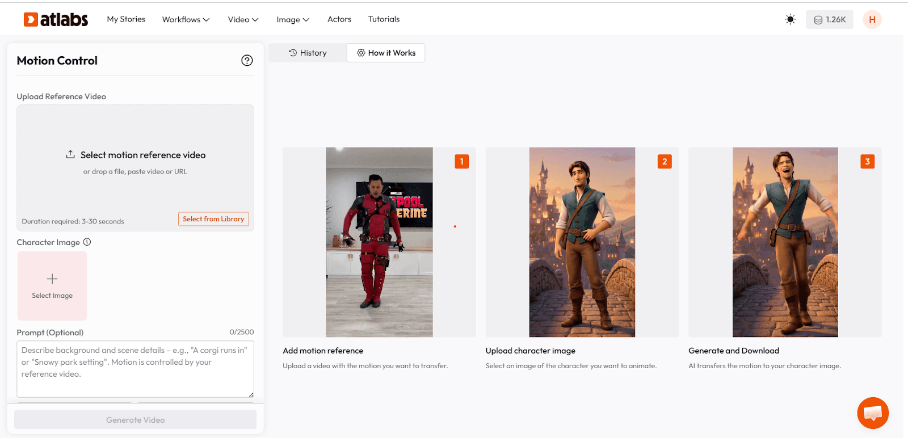Switch to the History tab
Viewport: 908px width, 438px height.
point(308,53)
